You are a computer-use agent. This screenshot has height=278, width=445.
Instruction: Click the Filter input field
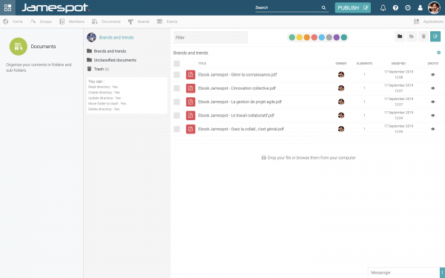211,38
